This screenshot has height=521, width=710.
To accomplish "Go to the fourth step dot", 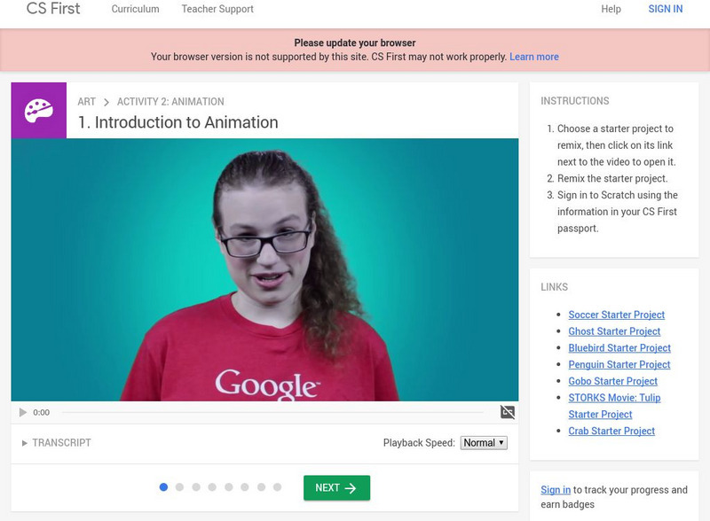I will click(x=212, y=487).
